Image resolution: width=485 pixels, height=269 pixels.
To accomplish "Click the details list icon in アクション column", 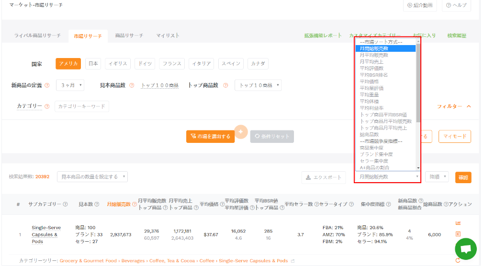I will (x=458, y=234).
